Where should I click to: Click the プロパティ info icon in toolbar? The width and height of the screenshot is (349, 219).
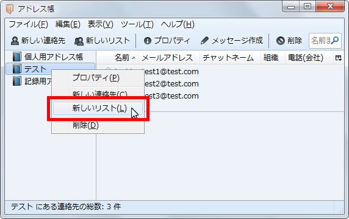[x=147, y=41]
